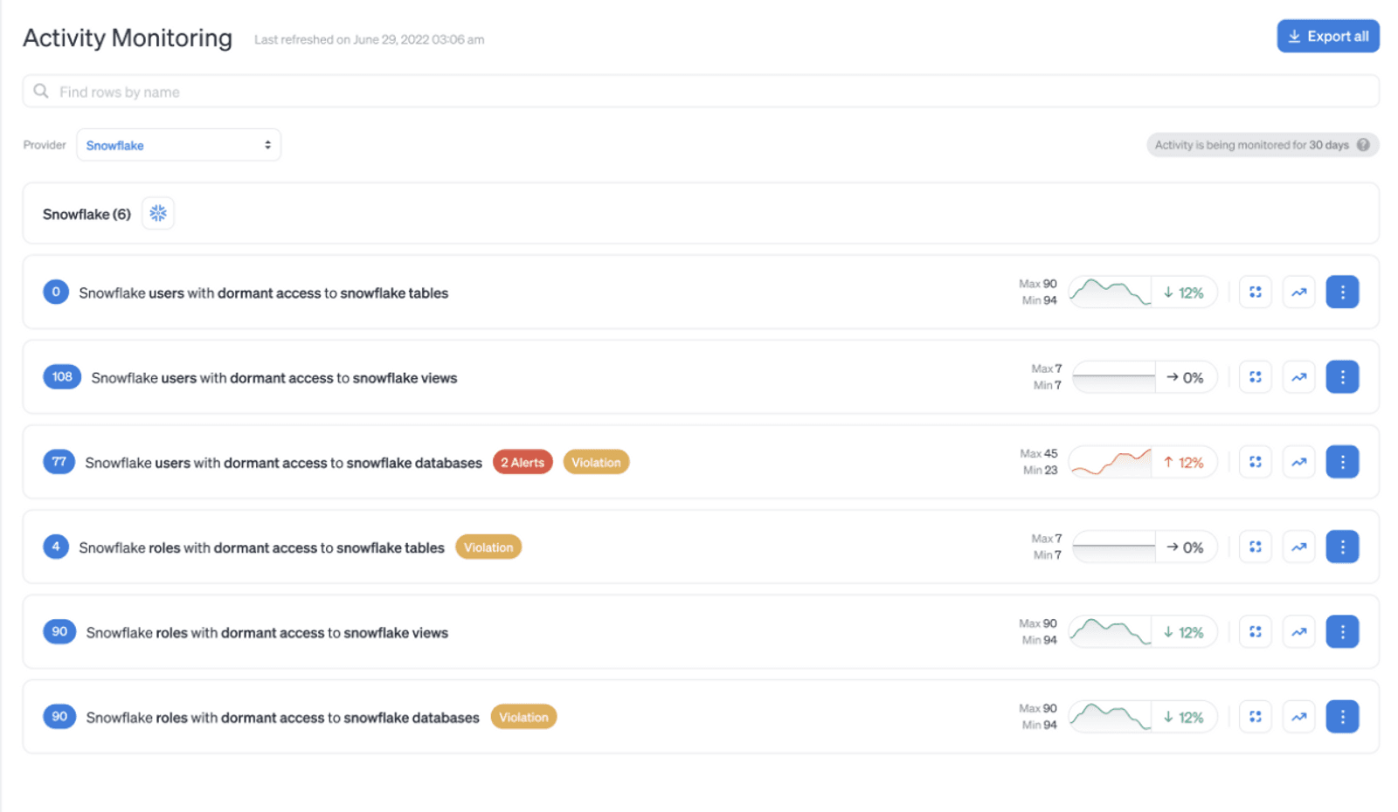Click the sparkline chart on users tables row
This screenshot has height=812, width=1398.
click(x=1110, y=292)
